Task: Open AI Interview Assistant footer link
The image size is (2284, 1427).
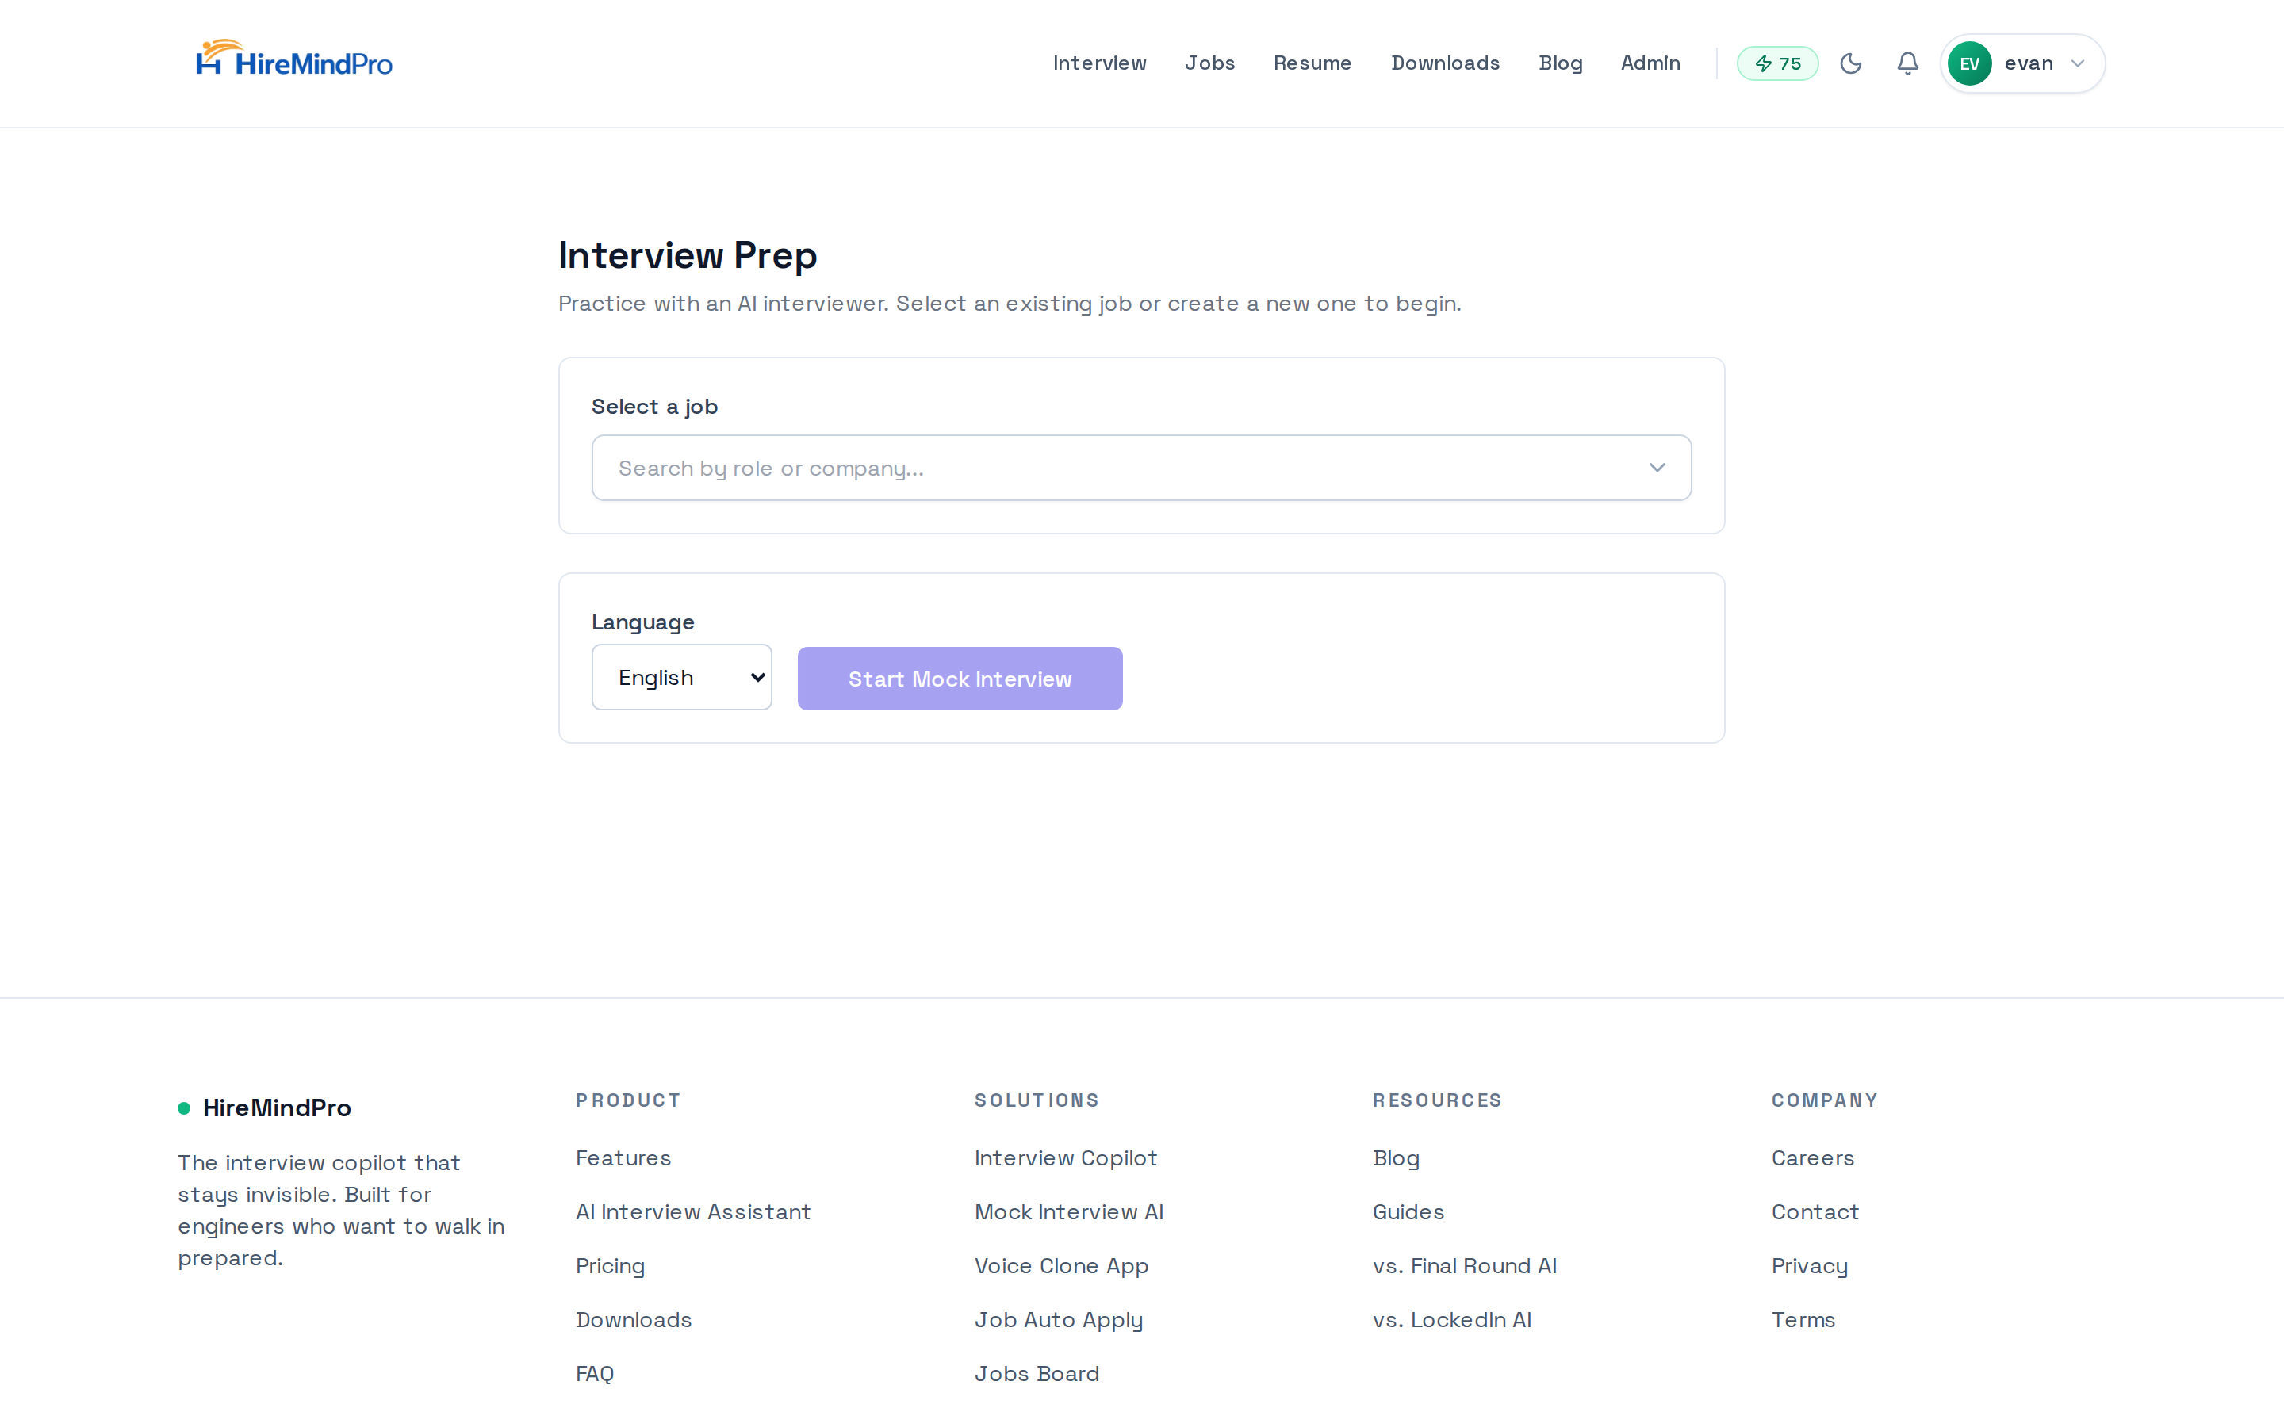Action: tap(693, 1212)
